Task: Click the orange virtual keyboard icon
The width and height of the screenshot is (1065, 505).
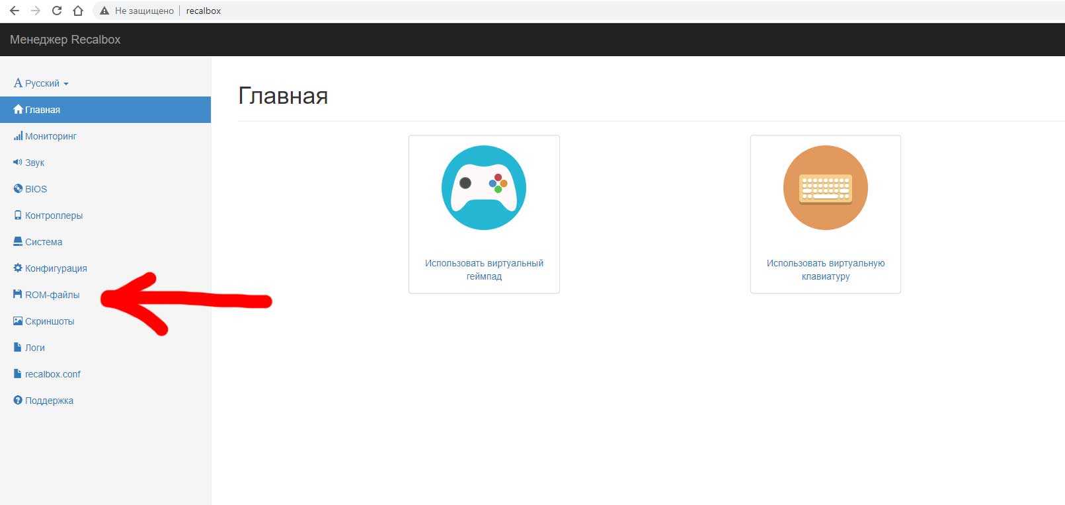Action: (825, 188)
